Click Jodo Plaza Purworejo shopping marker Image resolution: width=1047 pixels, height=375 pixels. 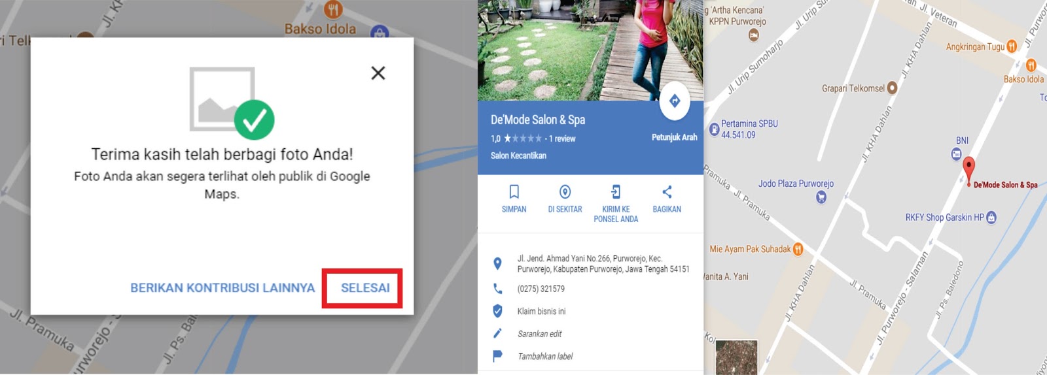[821, 197]
